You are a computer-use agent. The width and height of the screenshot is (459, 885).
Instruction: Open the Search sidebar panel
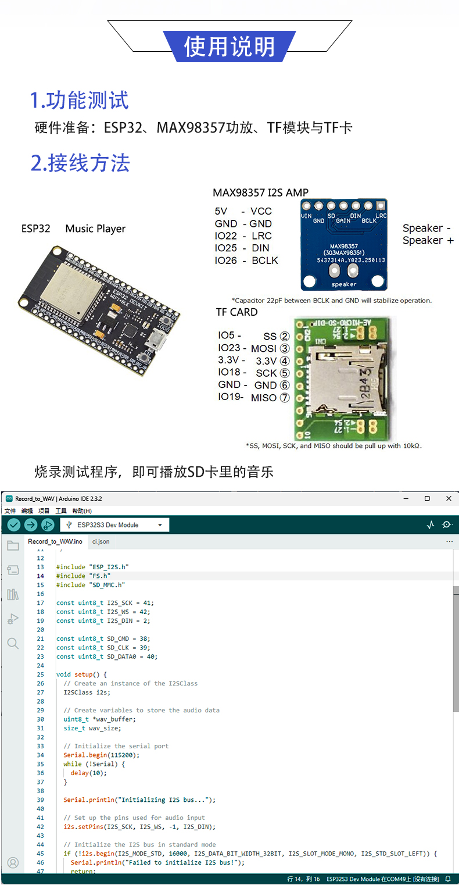tap(13, 643)
